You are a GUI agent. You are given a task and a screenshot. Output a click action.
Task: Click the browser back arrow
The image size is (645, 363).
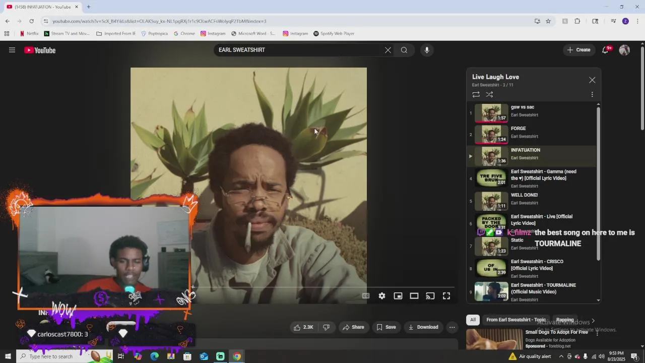[x=7, y=21]
